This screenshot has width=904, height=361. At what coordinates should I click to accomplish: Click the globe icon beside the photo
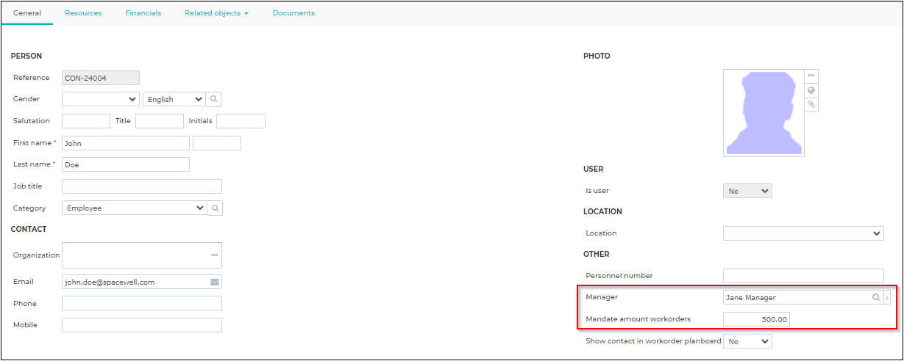pos(811,90)
